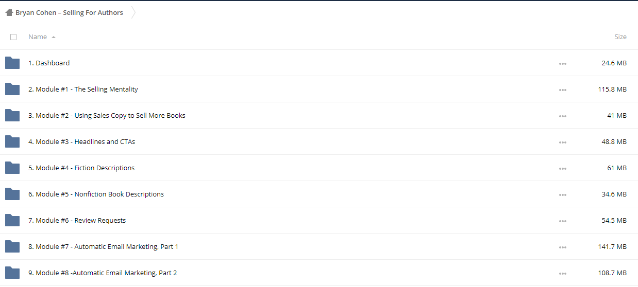Open the ellipsis menu for Module #8 Email Marketing Part 2

562,274
